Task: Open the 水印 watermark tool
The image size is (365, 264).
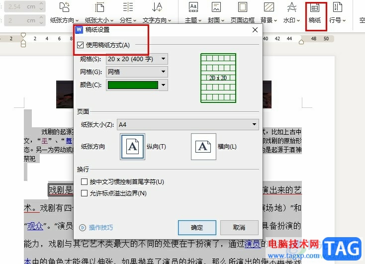Action: click(291, 12)
